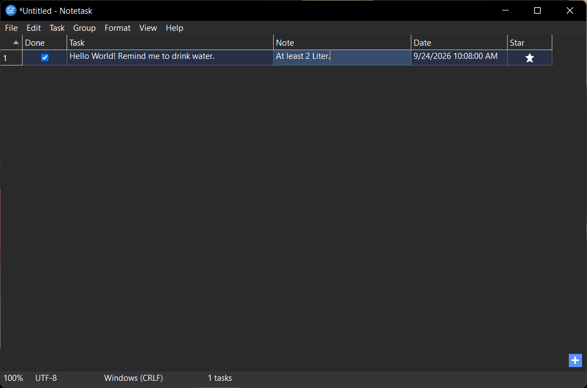Click Windows (CRLF) line ending in status bar

tap(133, 378)
